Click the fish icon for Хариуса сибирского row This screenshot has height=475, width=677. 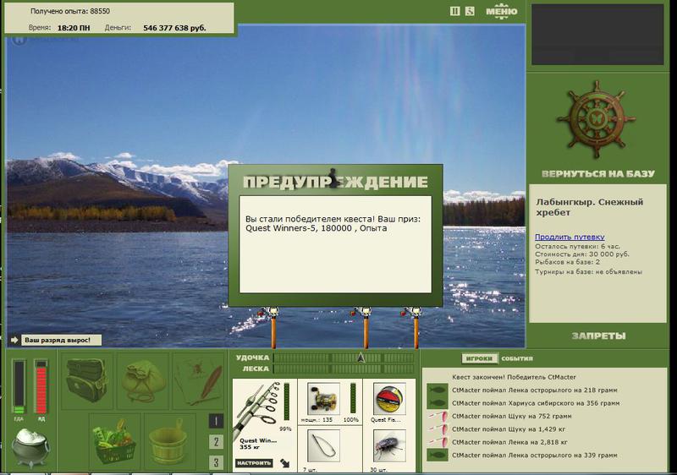[437, 403]
